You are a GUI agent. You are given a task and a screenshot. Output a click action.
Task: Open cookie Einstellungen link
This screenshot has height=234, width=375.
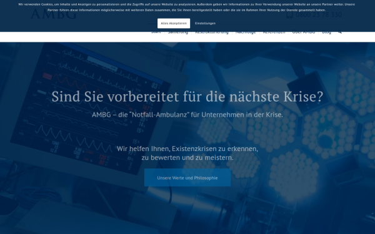point(205,24)
